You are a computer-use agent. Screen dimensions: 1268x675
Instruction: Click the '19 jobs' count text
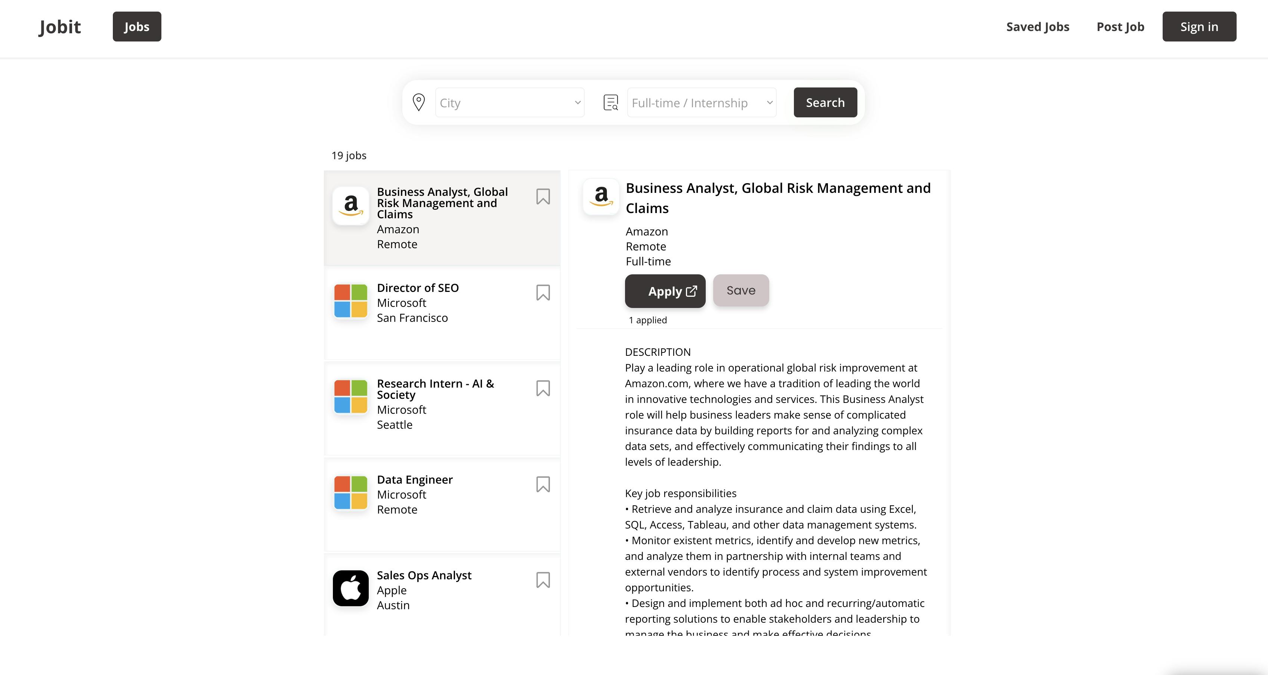[349, 155]
